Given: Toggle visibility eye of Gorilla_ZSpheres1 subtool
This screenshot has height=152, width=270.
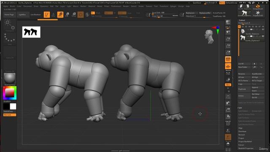Looking at the screenshot, I should pyautogui.click(x=263, y=36).
